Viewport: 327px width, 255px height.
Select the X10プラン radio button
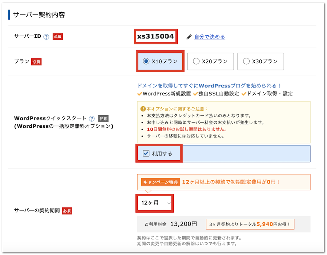(x=146, y=61)
